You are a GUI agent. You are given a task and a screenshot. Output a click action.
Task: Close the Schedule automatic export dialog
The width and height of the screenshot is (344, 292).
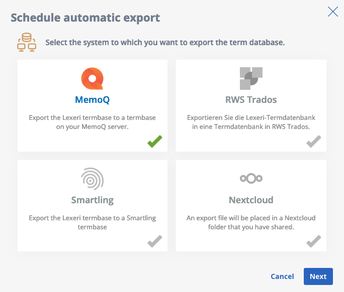(x=332, y=12)
